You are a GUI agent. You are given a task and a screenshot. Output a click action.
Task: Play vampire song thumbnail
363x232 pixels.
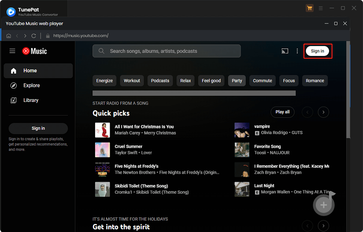coord(242,130)
